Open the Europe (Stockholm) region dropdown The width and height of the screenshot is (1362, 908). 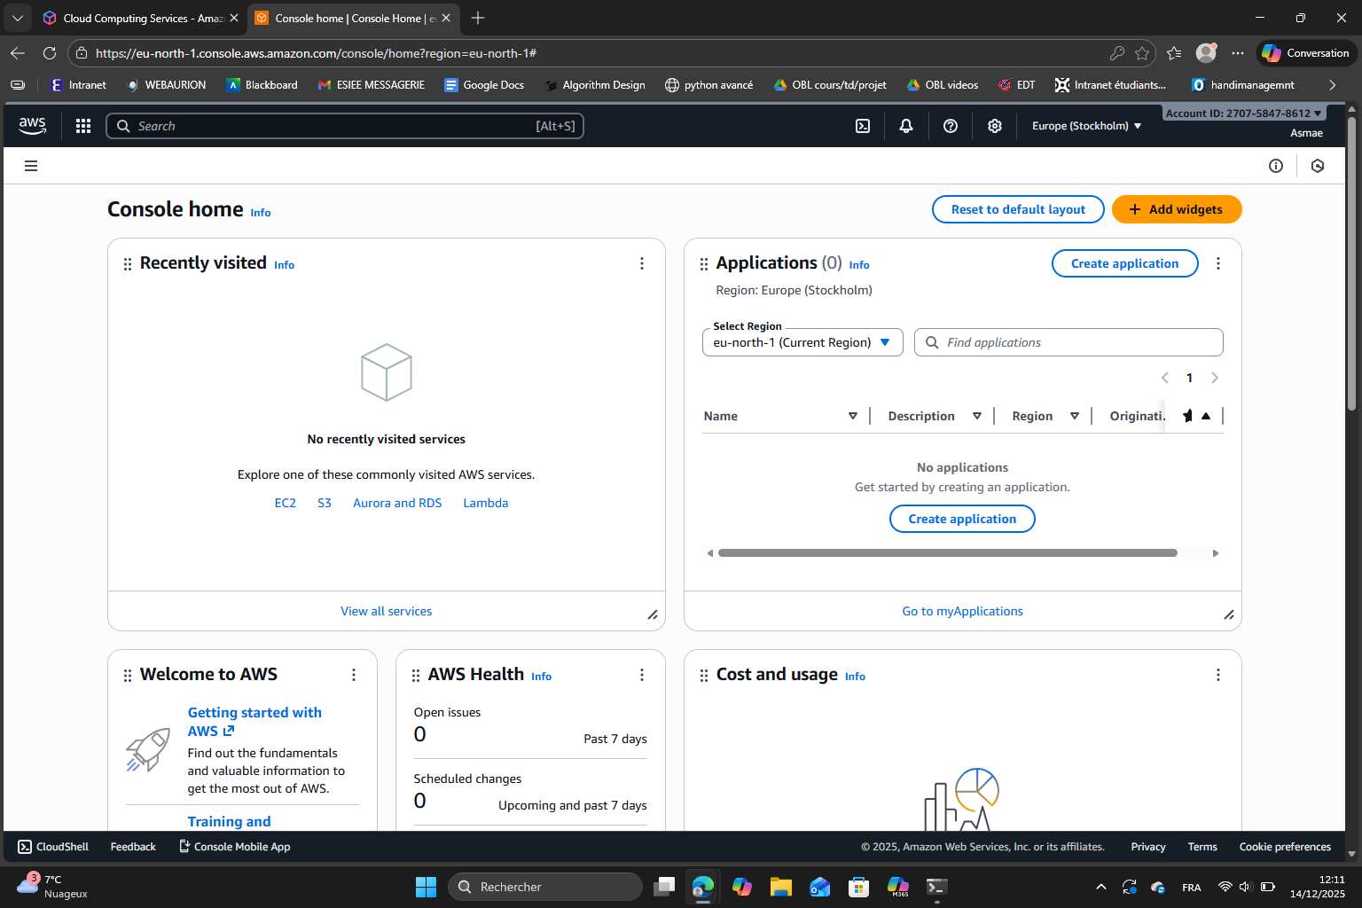pos(1084,125)
